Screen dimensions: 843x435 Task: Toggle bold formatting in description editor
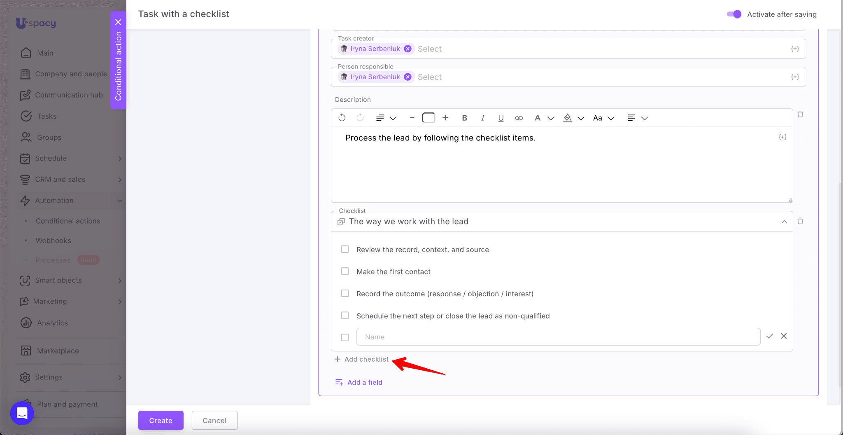(x=464, y=118)
